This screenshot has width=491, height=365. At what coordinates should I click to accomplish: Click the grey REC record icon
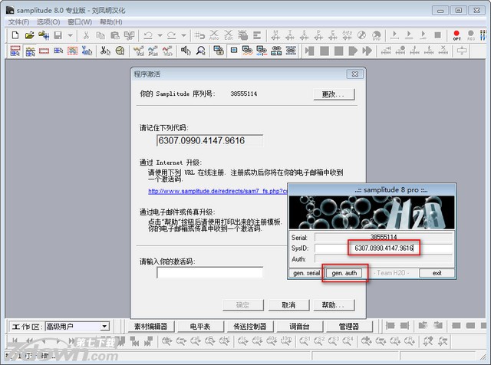[470, 35]
